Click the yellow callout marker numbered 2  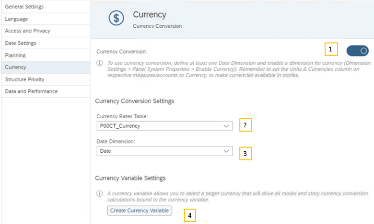(x=245, y=125)
